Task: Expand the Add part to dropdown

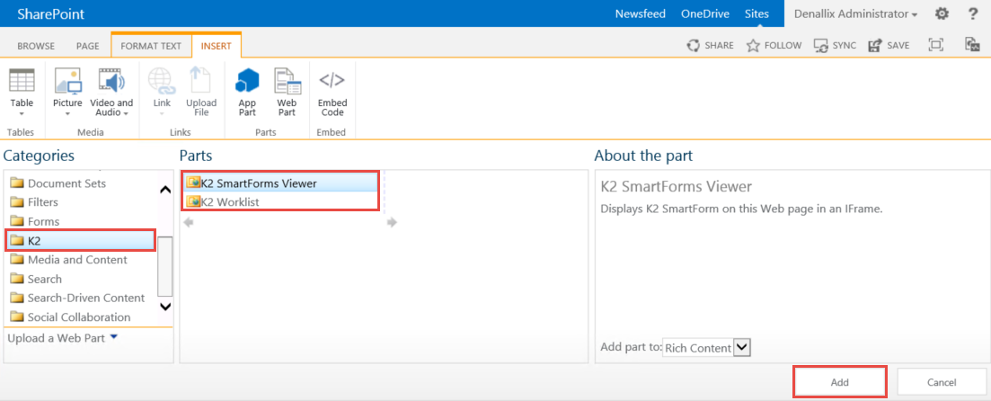Action: [742, 347]
